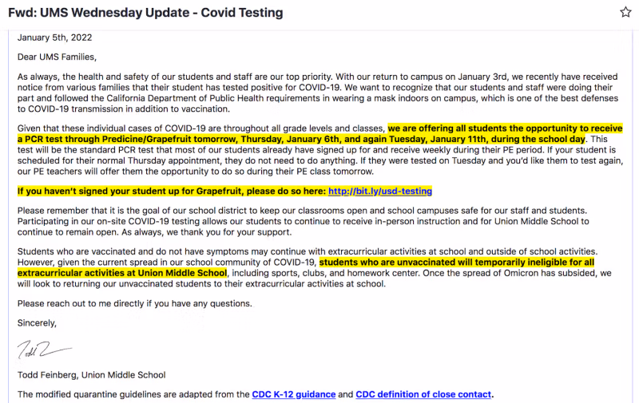This screenshot has height=403, width=639.
Task: Star this email with the star icon
Action: click(625, 12)
